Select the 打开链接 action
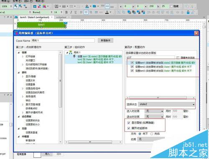 click(x=30, y=56)
